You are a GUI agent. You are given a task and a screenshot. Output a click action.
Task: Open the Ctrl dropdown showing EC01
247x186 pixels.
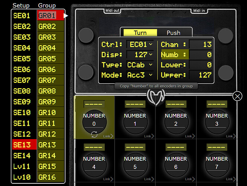click(x=140, y=44)
